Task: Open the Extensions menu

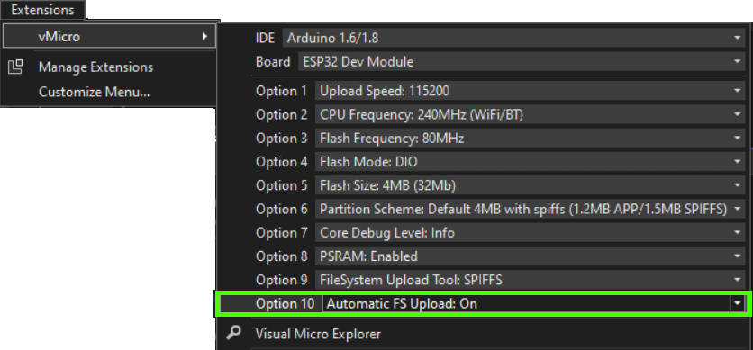Action: [x=42, y=10]
